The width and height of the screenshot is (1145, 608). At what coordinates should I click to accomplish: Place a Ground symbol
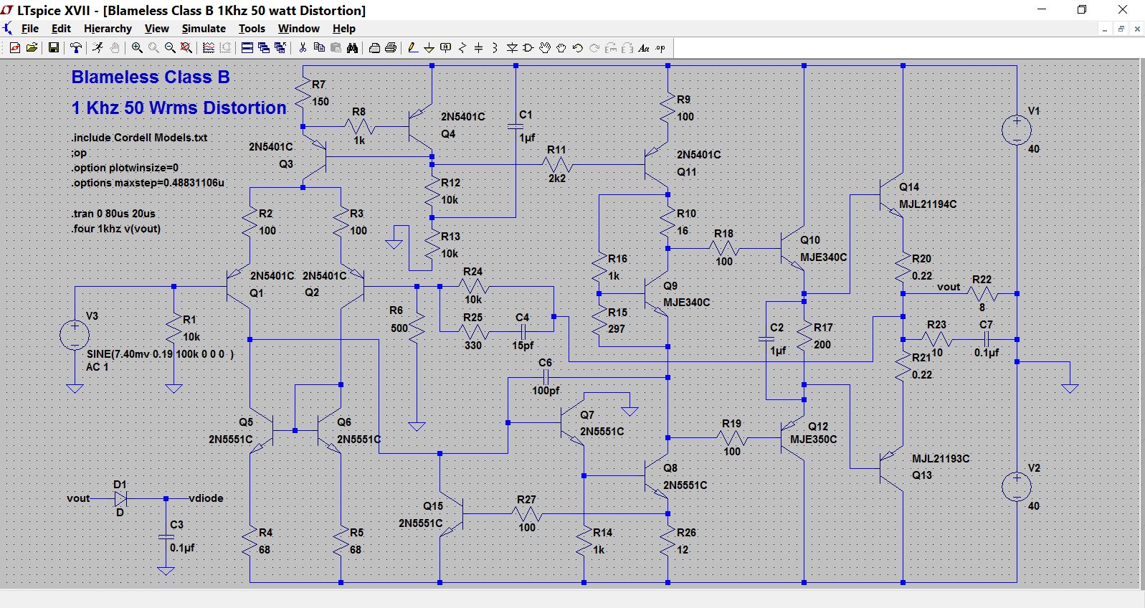point(429,48)
